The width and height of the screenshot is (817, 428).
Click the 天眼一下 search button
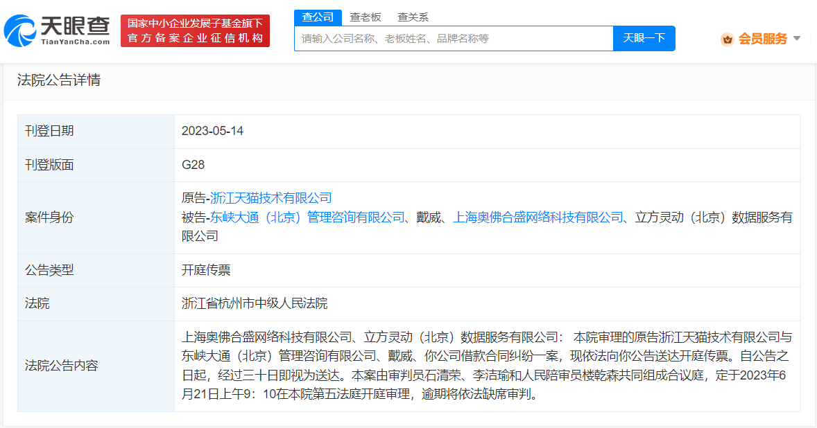point(644,39)
